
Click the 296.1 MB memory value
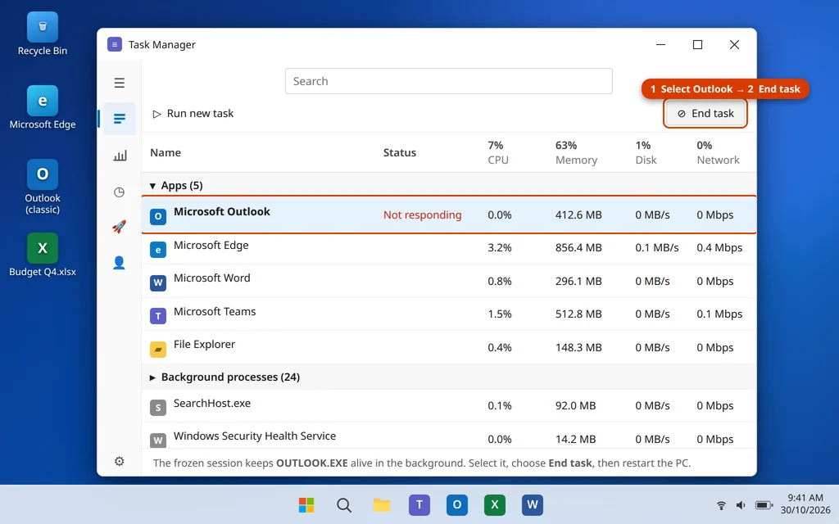pos(578,282)
